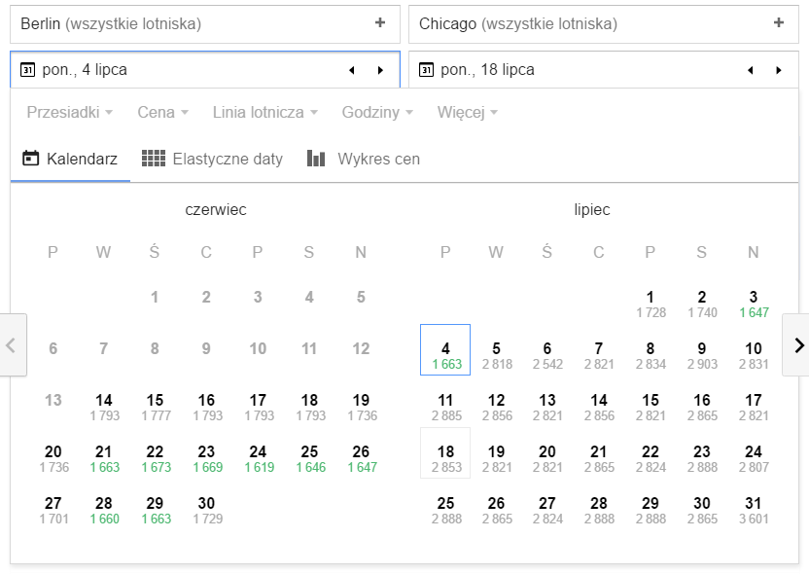Select July 2 priced 1 740
The height and width of the screenshot is (574, 809).
pyautogui.click(x=702, y=304)
